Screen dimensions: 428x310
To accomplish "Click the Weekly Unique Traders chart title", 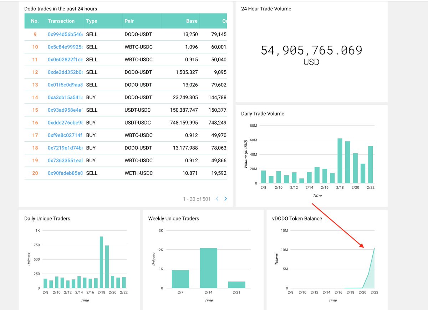I will coord(174,218).
